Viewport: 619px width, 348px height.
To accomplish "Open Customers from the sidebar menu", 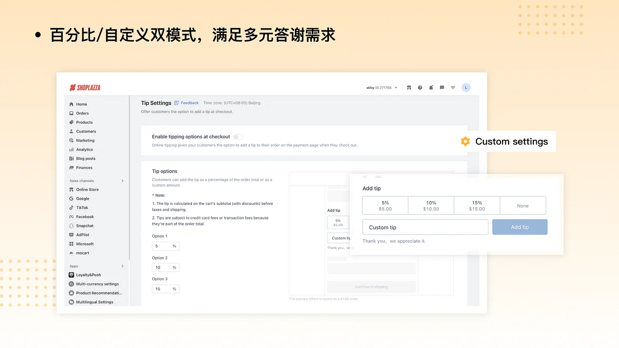I will [86, 131].
